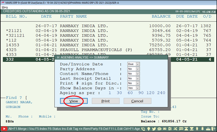This screenshot has width=217, height=132.
Task: Click the 8 Bills count
Action: click(10, 122)
